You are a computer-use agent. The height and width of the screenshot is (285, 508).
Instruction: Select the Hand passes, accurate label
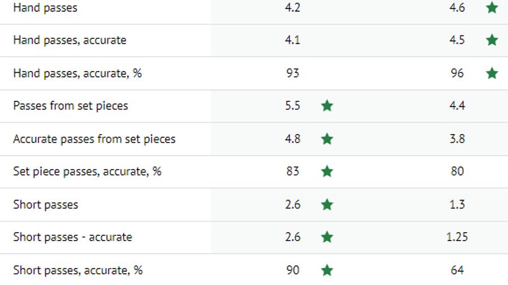[69, 40]
